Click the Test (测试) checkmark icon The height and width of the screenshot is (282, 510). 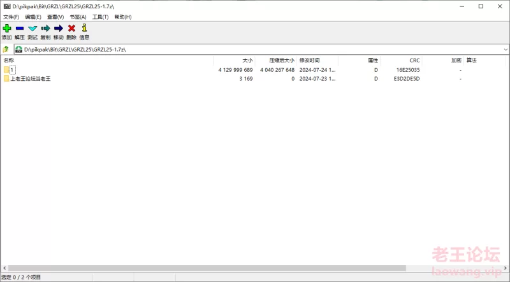(33, 28)
